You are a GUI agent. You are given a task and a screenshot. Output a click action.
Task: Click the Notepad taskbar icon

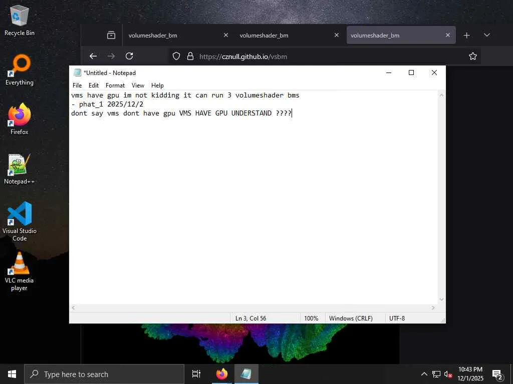point(246,374)
